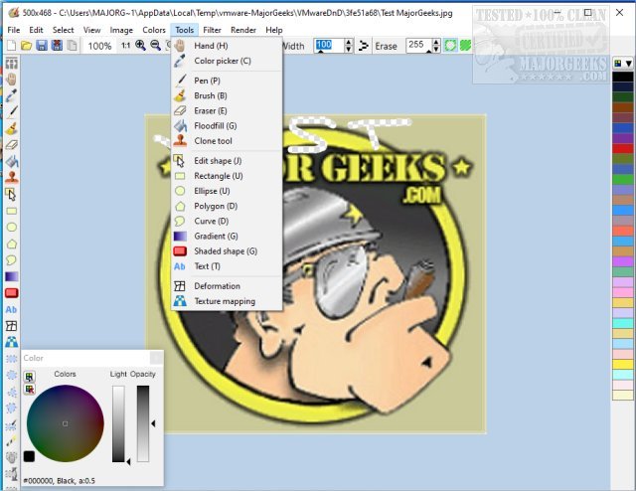Viewport: 636px width, 491px height.
Task: Select Floodfill bucket in left toolbar
Action: pyautogui.click(x=11, y=161)
